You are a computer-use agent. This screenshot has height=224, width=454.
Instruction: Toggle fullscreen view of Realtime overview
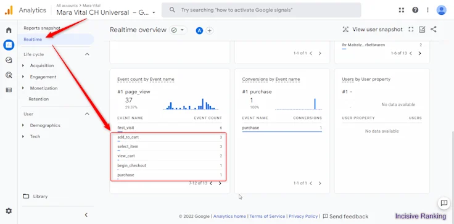click(x=411, y=30)
